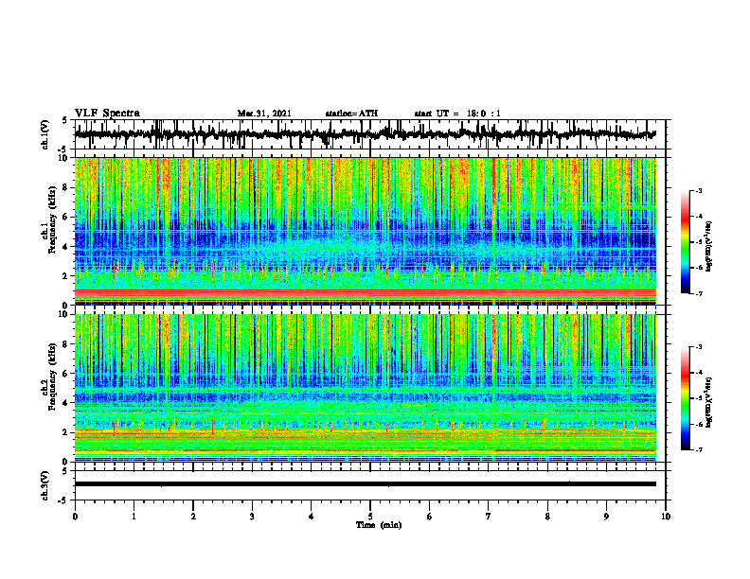Click the "-3" tick of ch.2 color bar
The image size is (750, 579).
[x=698, y=347]
